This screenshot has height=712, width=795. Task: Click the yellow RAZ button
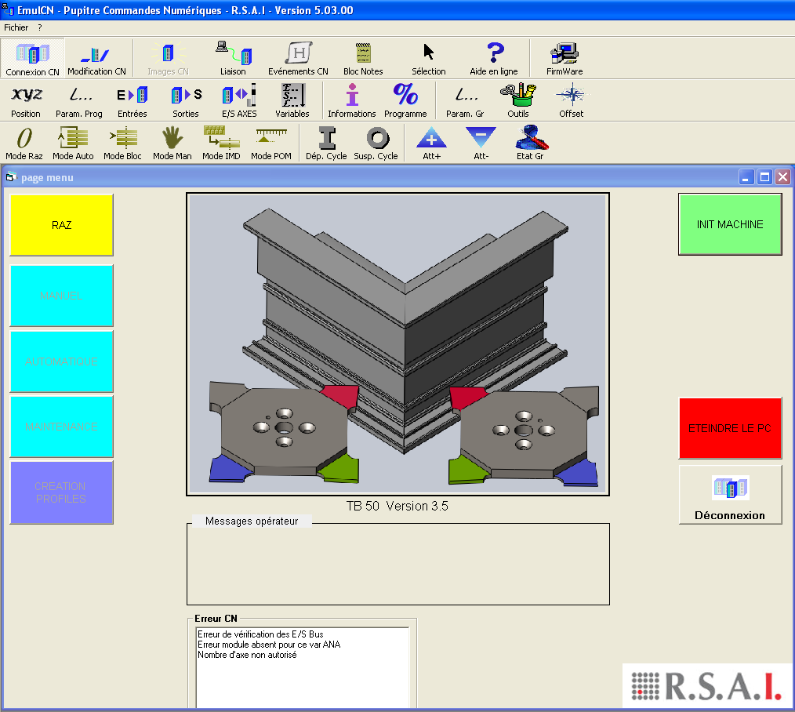click(x=61, y=225)
